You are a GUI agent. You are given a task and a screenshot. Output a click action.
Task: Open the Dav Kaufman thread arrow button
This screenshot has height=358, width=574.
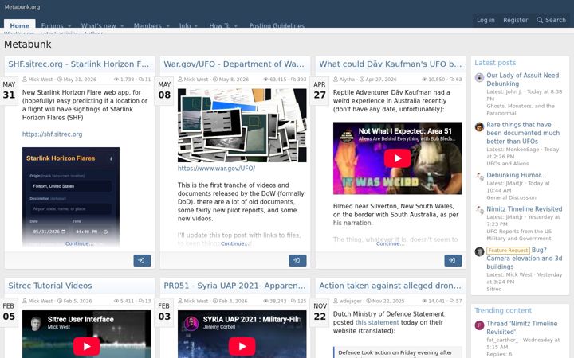click(x=453, y=260)
